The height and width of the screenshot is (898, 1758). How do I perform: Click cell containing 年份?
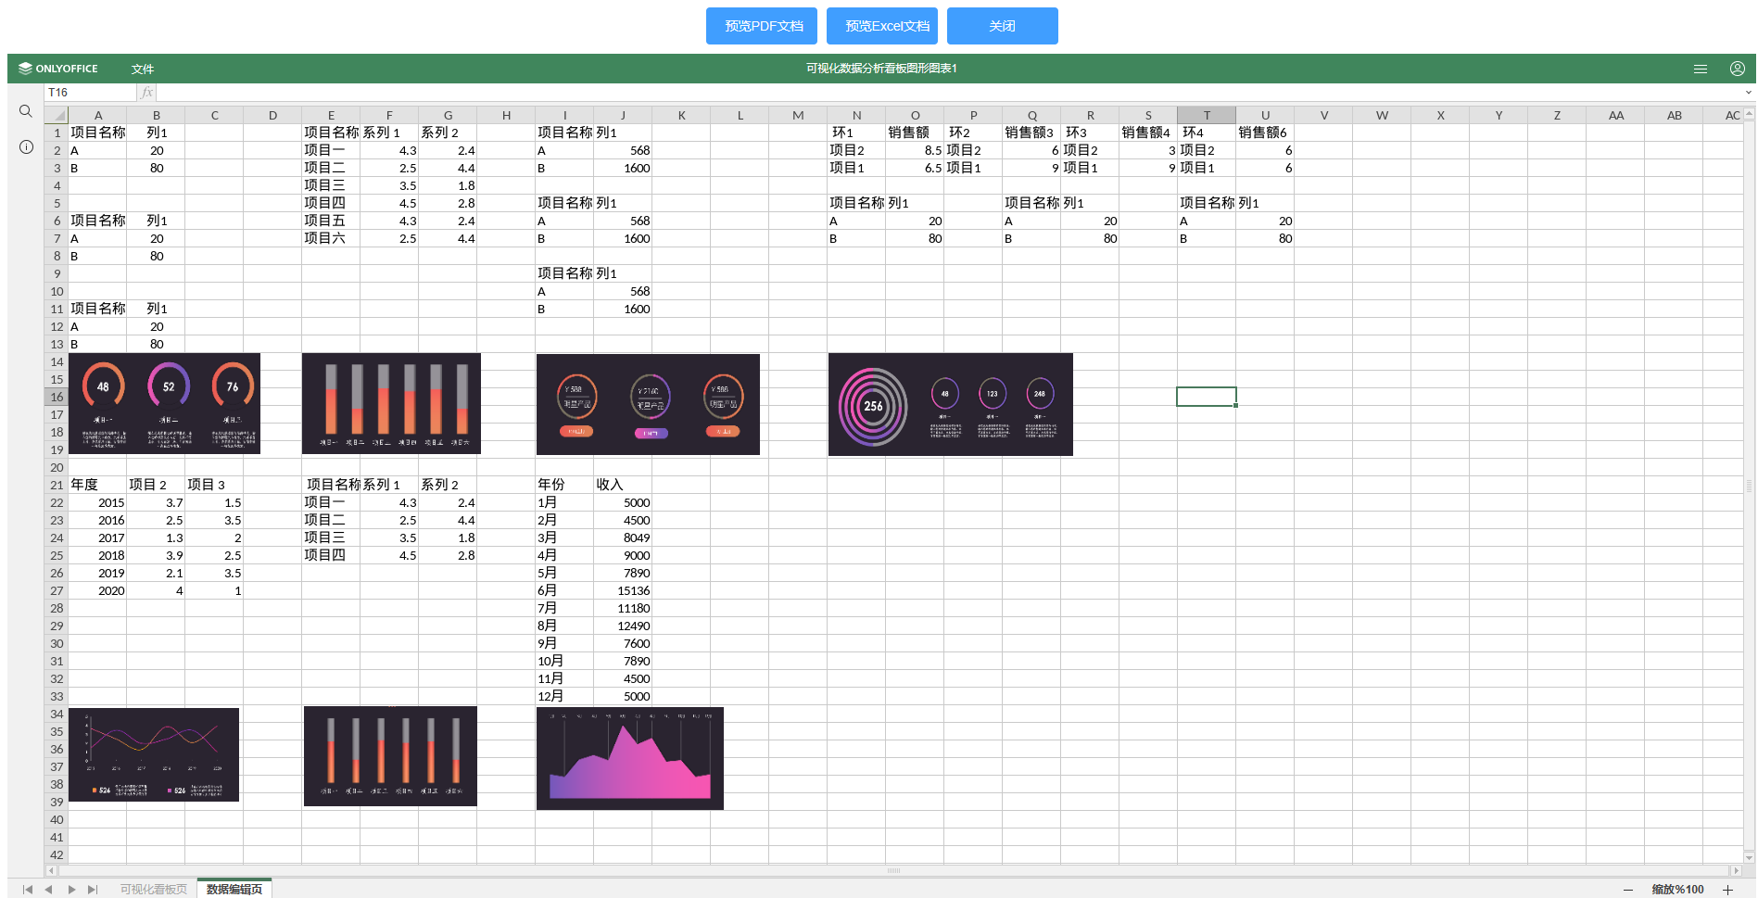(x=564, y=485)
